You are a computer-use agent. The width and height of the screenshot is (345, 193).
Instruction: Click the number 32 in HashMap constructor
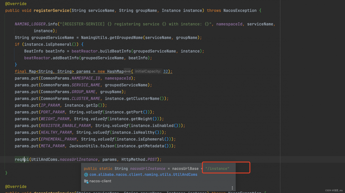click(165, 71)
